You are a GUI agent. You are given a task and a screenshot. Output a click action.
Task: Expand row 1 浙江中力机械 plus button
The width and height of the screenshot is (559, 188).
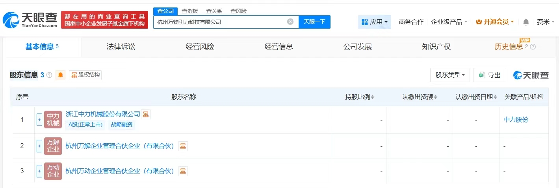coord(39,120)
